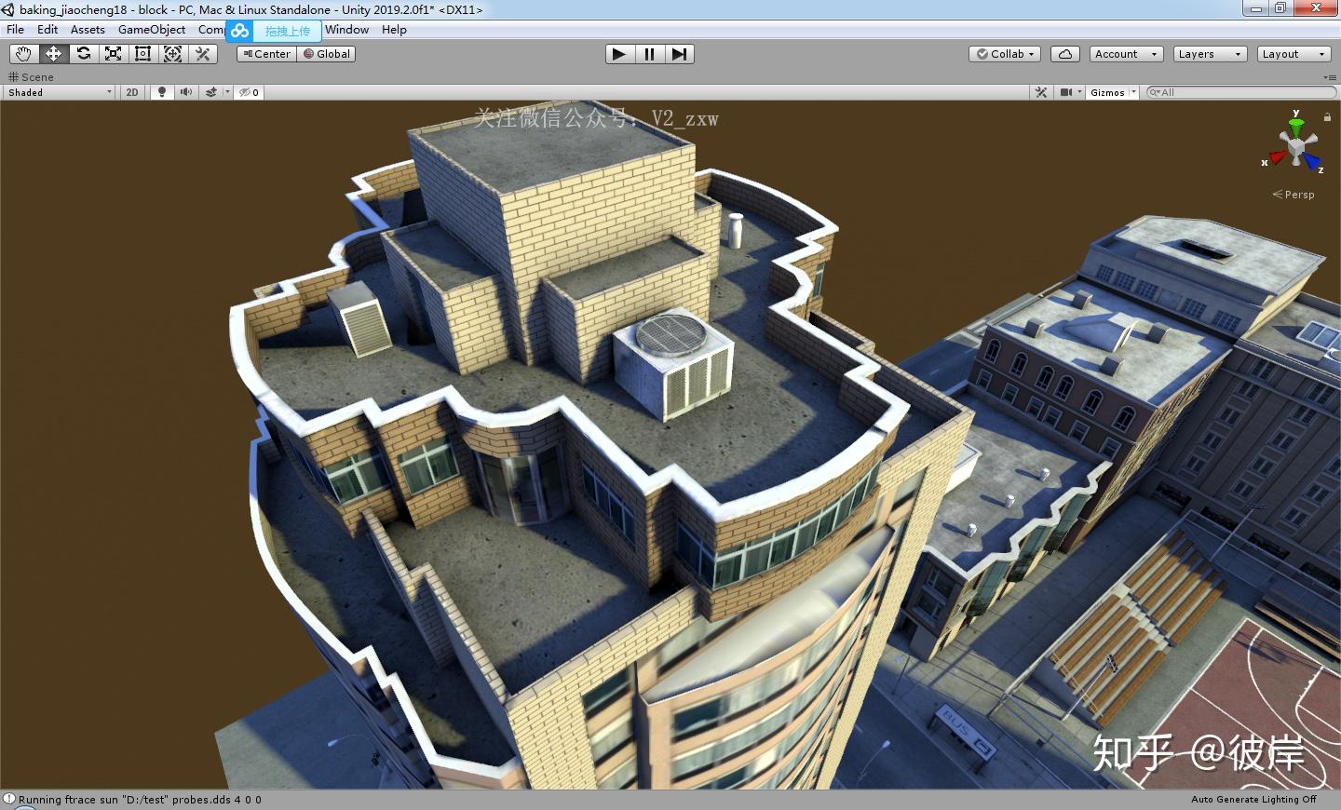1341x810 pixels.
Task: Toggle Global handle rotation button
Action: coord(327,54)
